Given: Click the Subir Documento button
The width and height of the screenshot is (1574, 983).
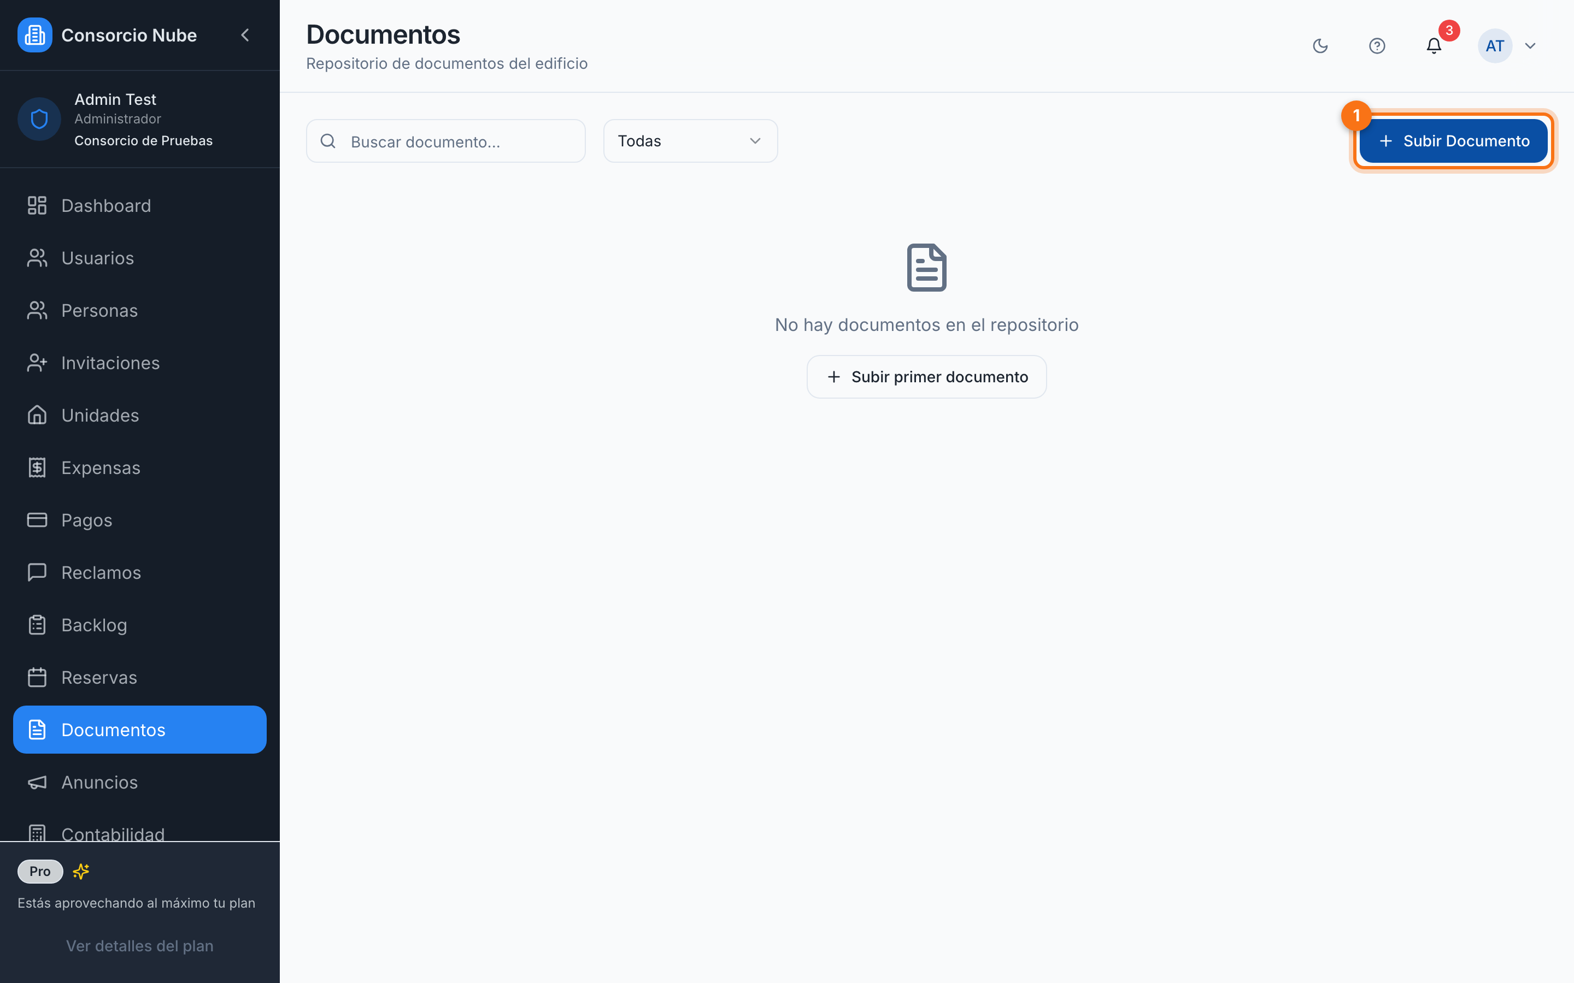Looking at the screenshot, I should [x=1454, y=141].
